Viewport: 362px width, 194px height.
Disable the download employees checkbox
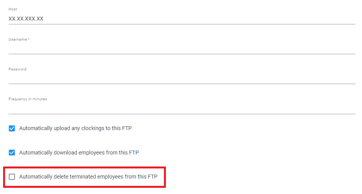12,153
